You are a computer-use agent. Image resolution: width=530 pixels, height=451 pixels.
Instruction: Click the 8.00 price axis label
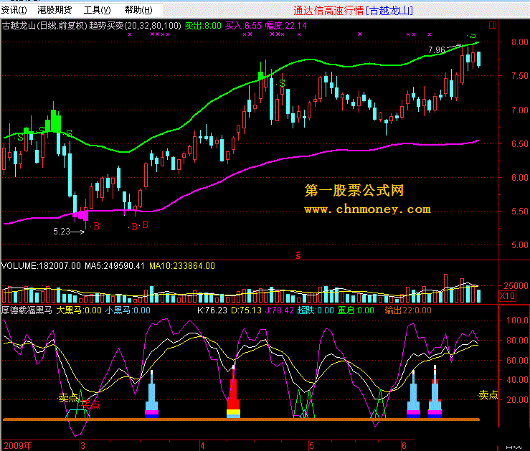tap(519, 42)
